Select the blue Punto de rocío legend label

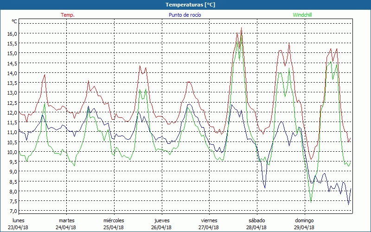coord(184,15)
